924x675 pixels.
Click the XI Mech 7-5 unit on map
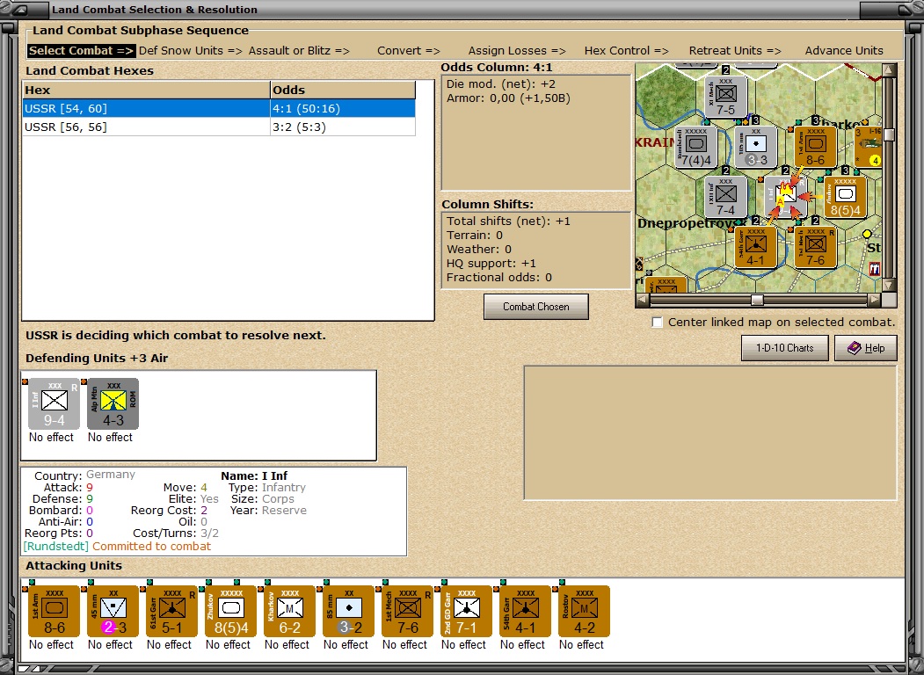point(726,97)
